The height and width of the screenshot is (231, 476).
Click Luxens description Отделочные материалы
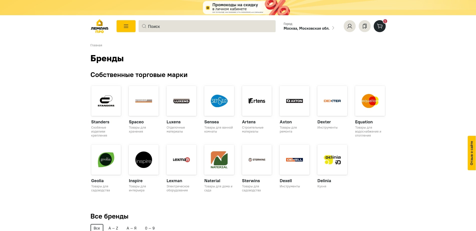[176, 130]
